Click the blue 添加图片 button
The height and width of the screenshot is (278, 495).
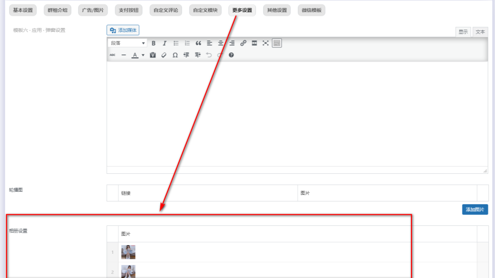tap(475, 209)
